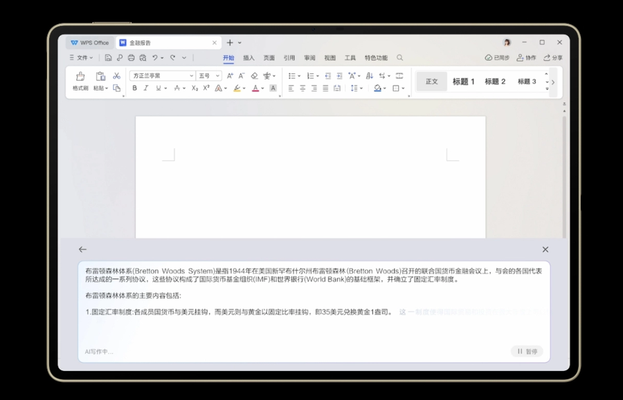623x400 pixels.
Task: Switch to the 插入 ribbon tab
Action: 249,58
